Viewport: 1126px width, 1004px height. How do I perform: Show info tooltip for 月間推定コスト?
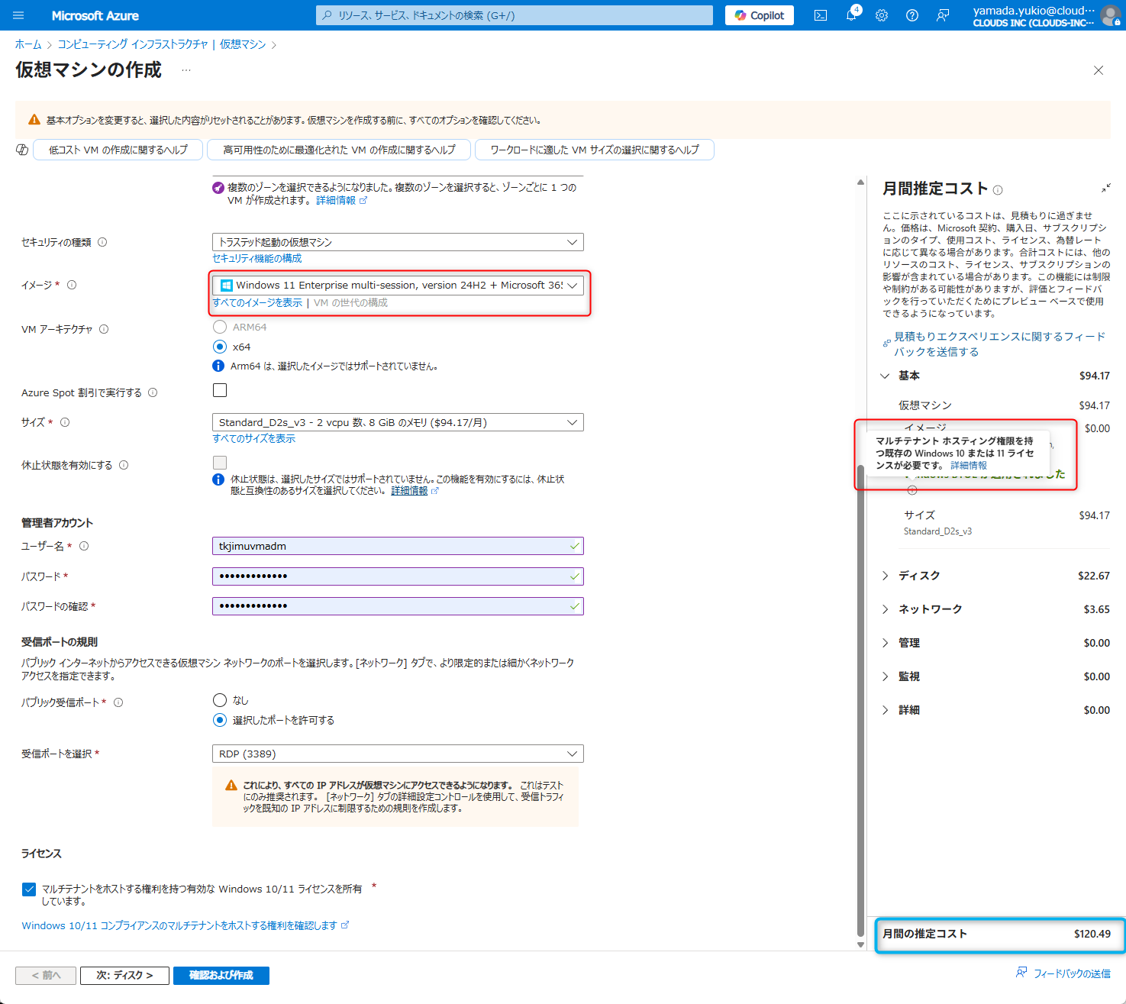pyautogui.click(x=998, y=190)
